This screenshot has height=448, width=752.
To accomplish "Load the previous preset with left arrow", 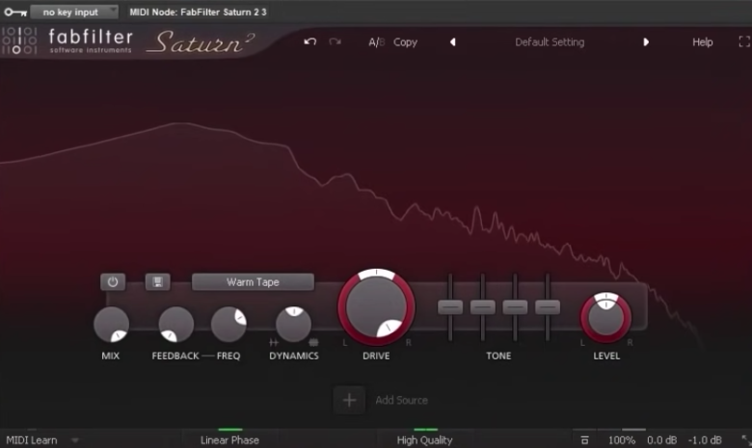I will click(x=453, y=42).
